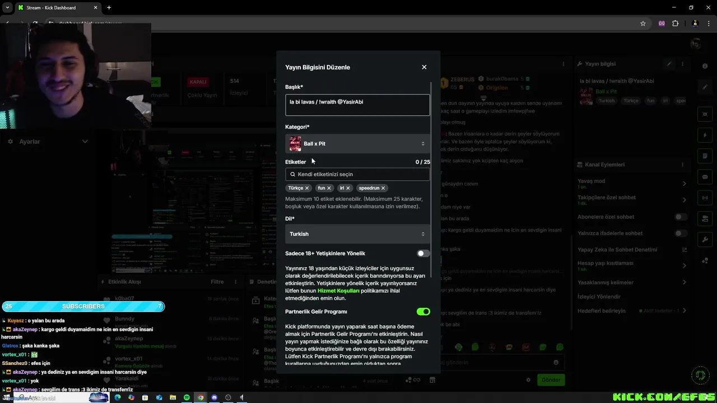Remove the fun tag chip

329,188
